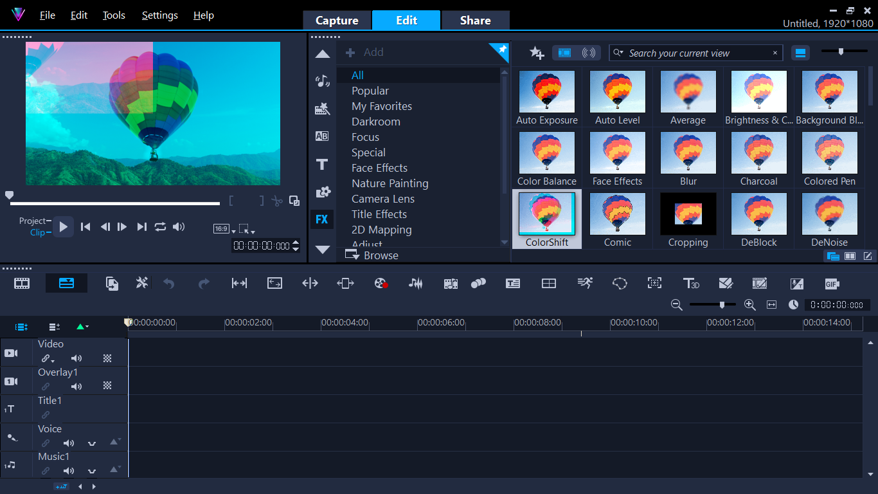Adjust the thumbnail size slider
Viewport: 878px width, 494px height.
click(x=841, y=51)
